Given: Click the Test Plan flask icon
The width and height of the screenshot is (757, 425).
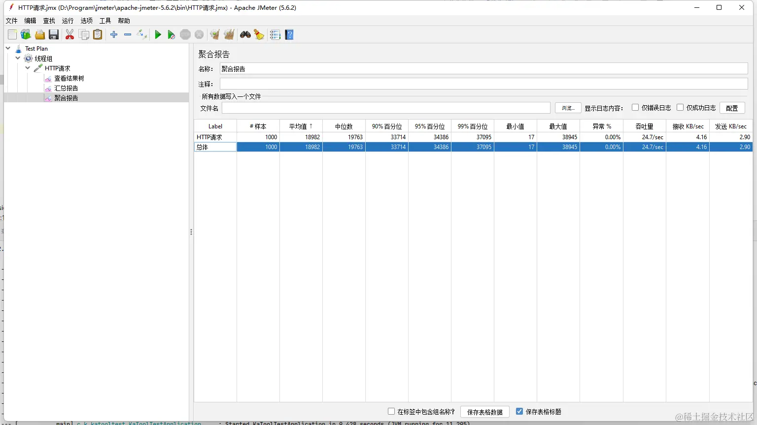Looking at the screenshot, I should (x=18, y=49).
